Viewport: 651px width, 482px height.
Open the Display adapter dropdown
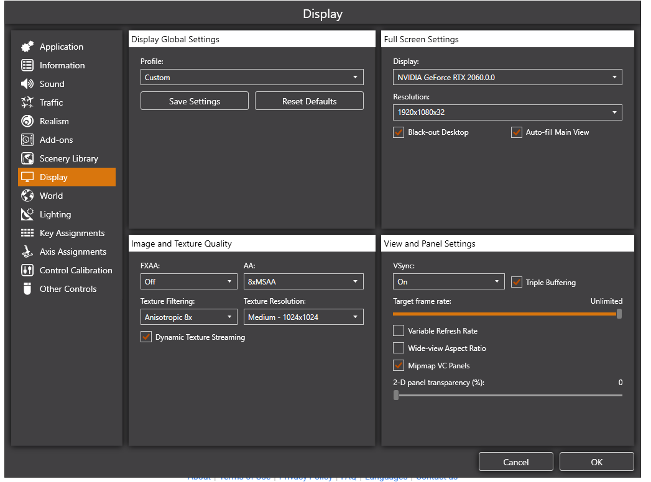[507, 77]
